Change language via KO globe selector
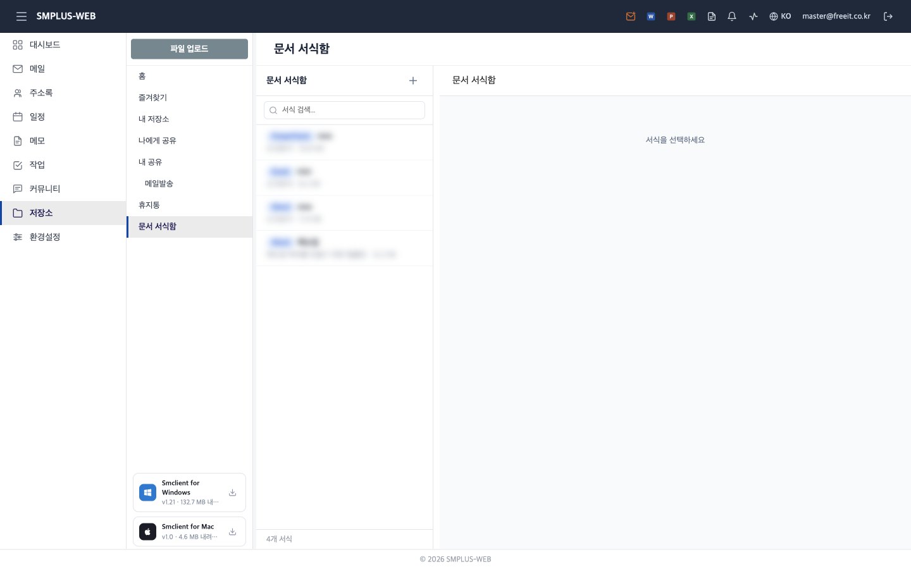 (780, 16)
